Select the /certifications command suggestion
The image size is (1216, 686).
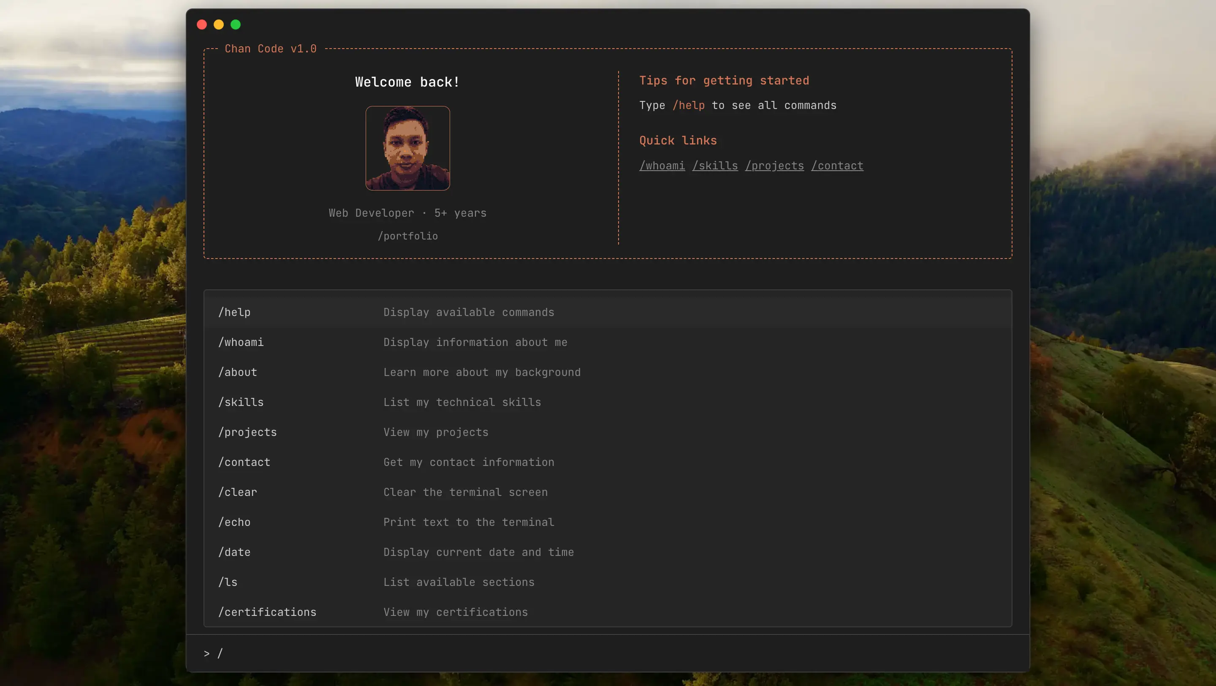[x=267, y=612]
